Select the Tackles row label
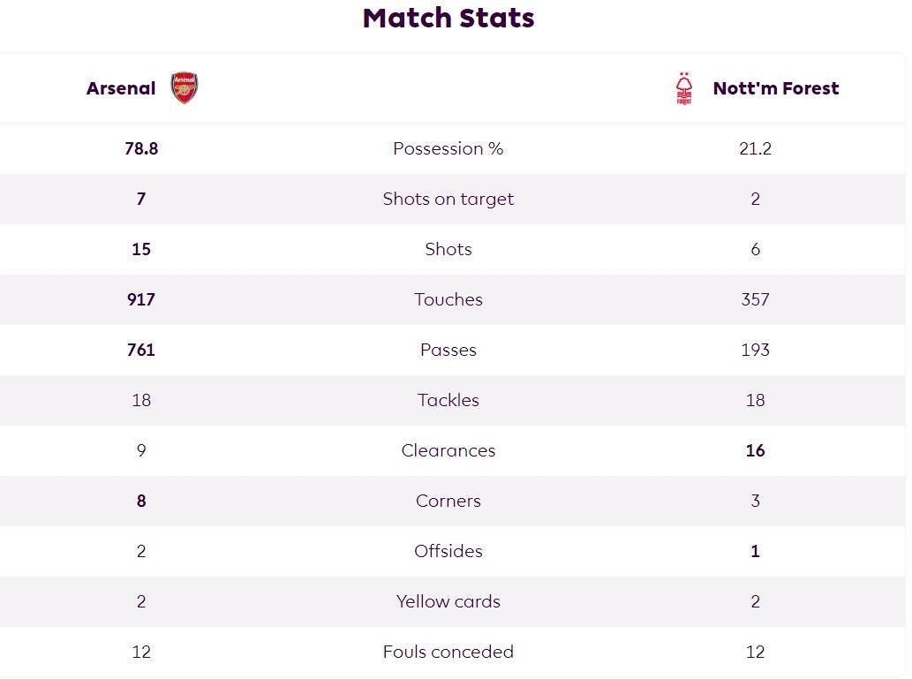 point(448,400)
